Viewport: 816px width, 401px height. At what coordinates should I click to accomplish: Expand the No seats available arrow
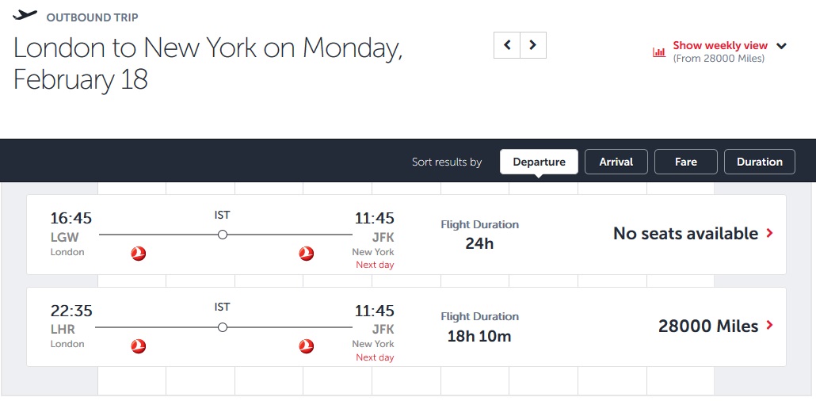(768, 234)
